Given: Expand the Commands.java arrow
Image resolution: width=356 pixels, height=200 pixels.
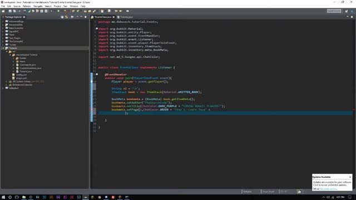Looking at the screenshot, I should 13,65.
